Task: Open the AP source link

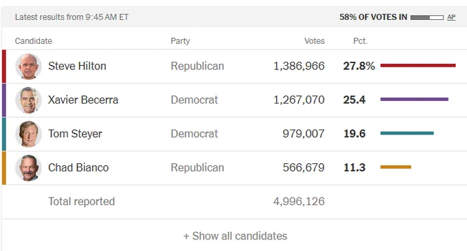Action: (x=451, y=17)
